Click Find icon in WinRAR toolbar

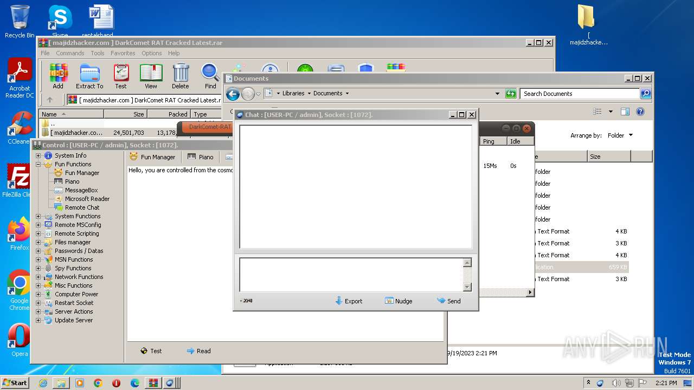210,76
